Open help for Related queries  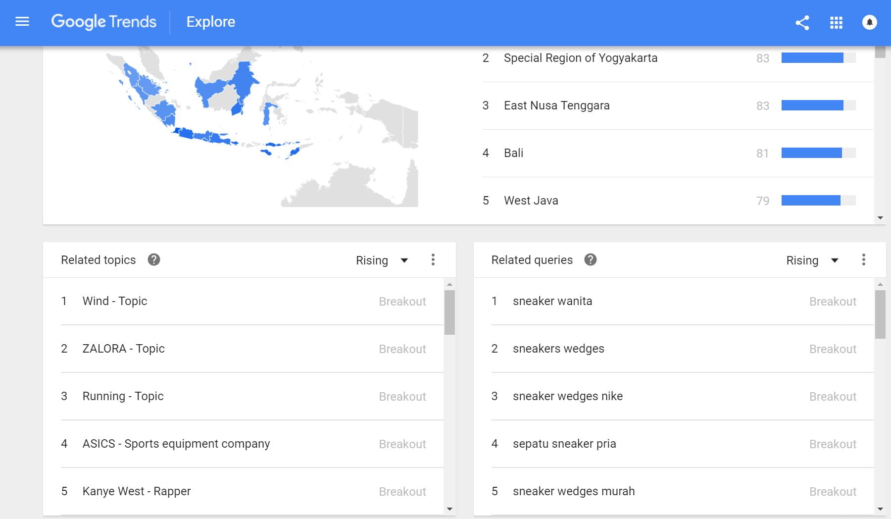pyautogui.click(x=590, y=259)
